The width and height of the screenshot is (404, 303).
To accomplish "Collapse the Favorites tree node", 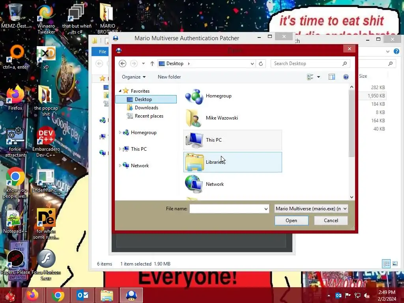I will click(x=120, y=91).
